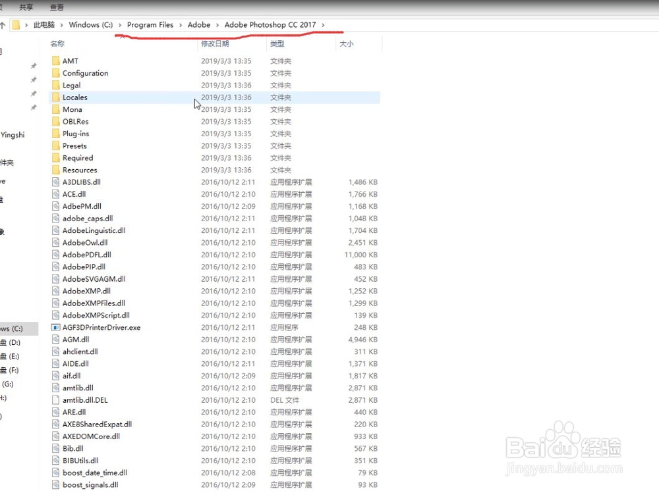This screenshot has width=659, height=491.
Task: Expand chevron after Windows (C:) breadcrumb
Action: coord(120,25)
